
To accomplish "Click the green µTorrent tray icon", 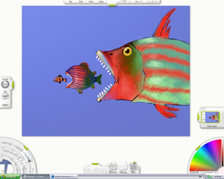I will point(208,176).
